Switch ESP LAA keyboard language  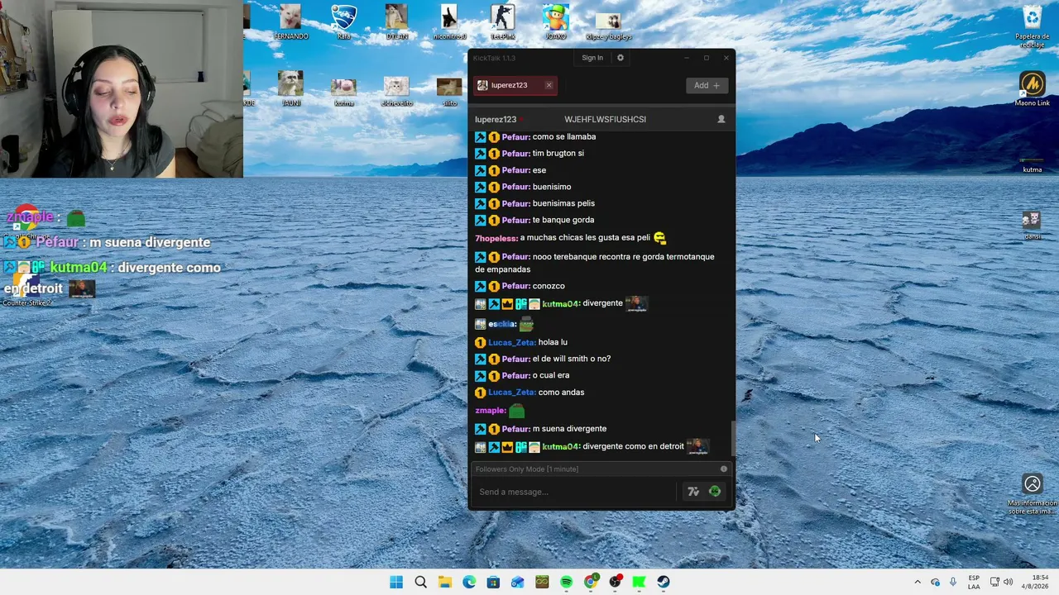click(x=974, y=582)
